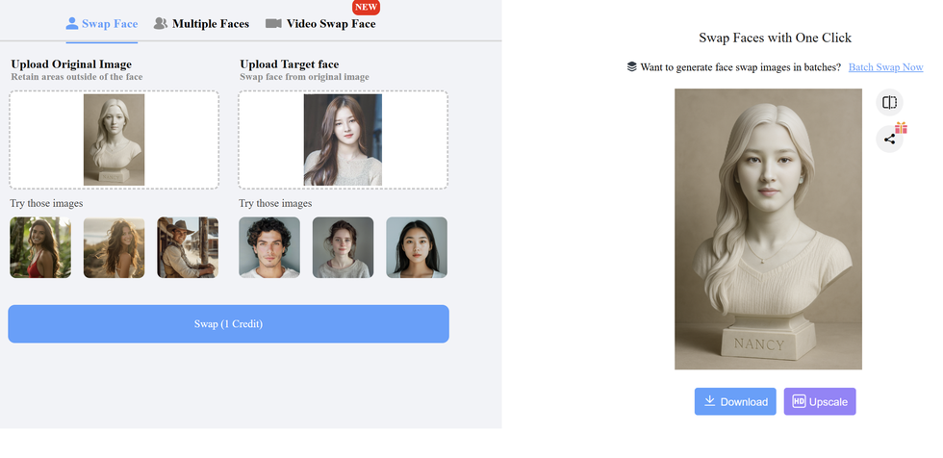Click the video camera icon

pyautogui.click(x=273, y=23)
